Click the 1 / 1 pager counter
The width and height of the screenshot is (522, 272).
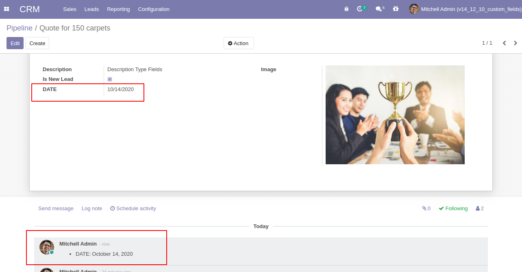[x=487, y=43]
